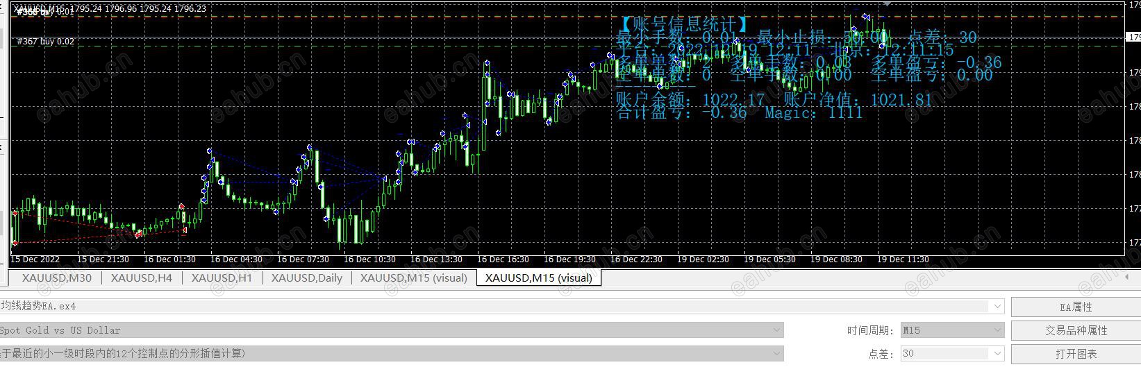Select the active XAUUSD,M15 (visual) tab
This screenshot has height=367, width=1141.
pyautogui.click(x=539, y=278)
